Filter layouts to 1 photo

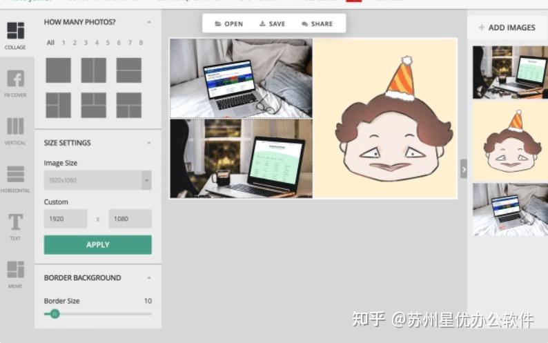pyautogui.click(x=63, y=43)
